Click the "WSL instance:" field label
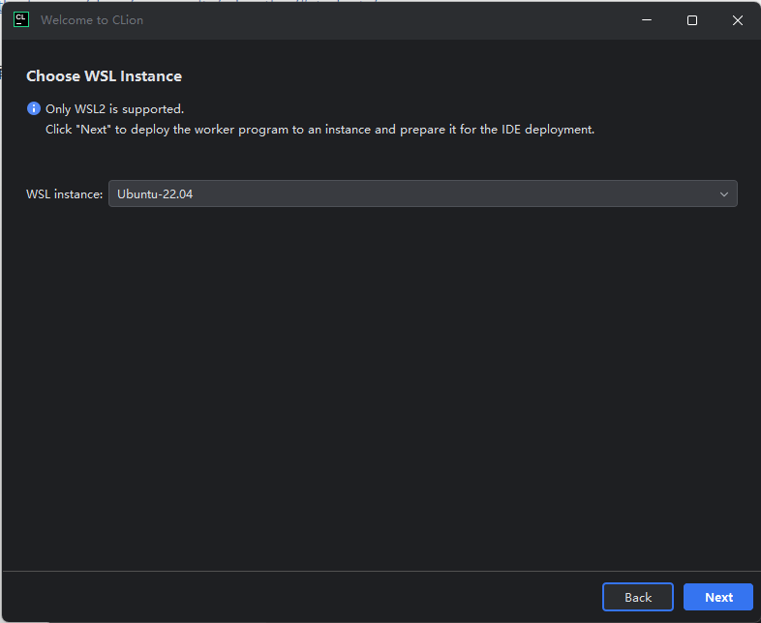 tap(64, 194)
